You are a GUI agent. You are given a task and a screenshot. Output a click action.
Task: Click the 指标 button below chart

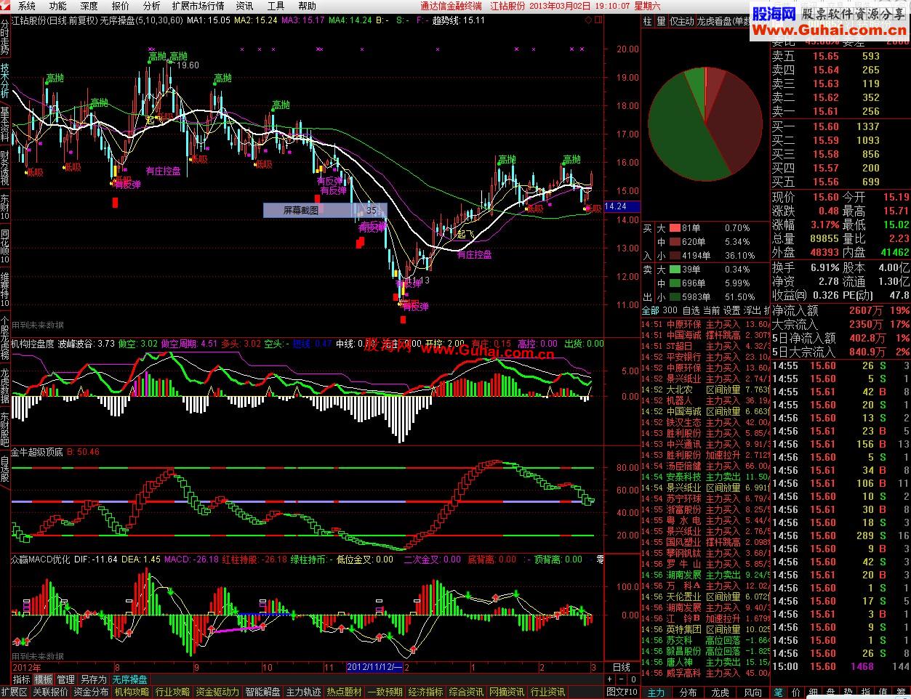click(x=22, y=679)
